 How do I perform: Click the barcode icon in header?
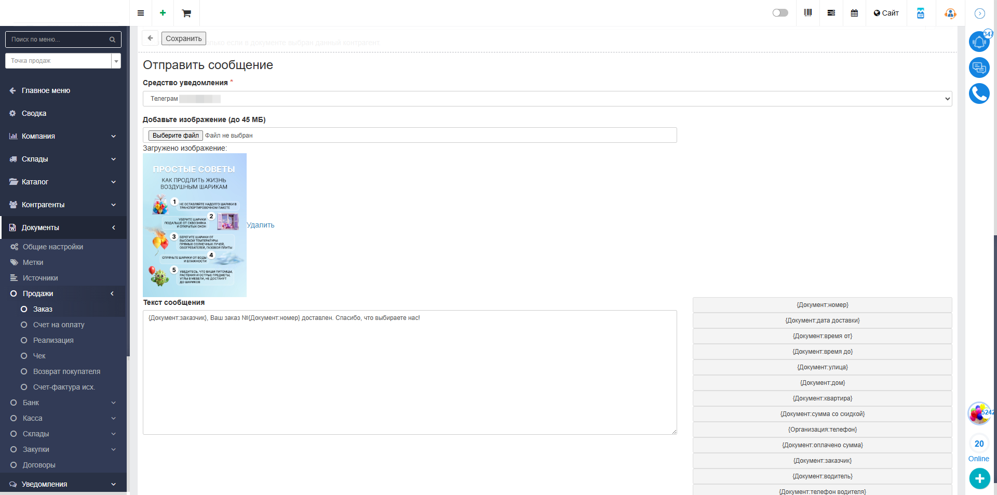pos(808,13)
